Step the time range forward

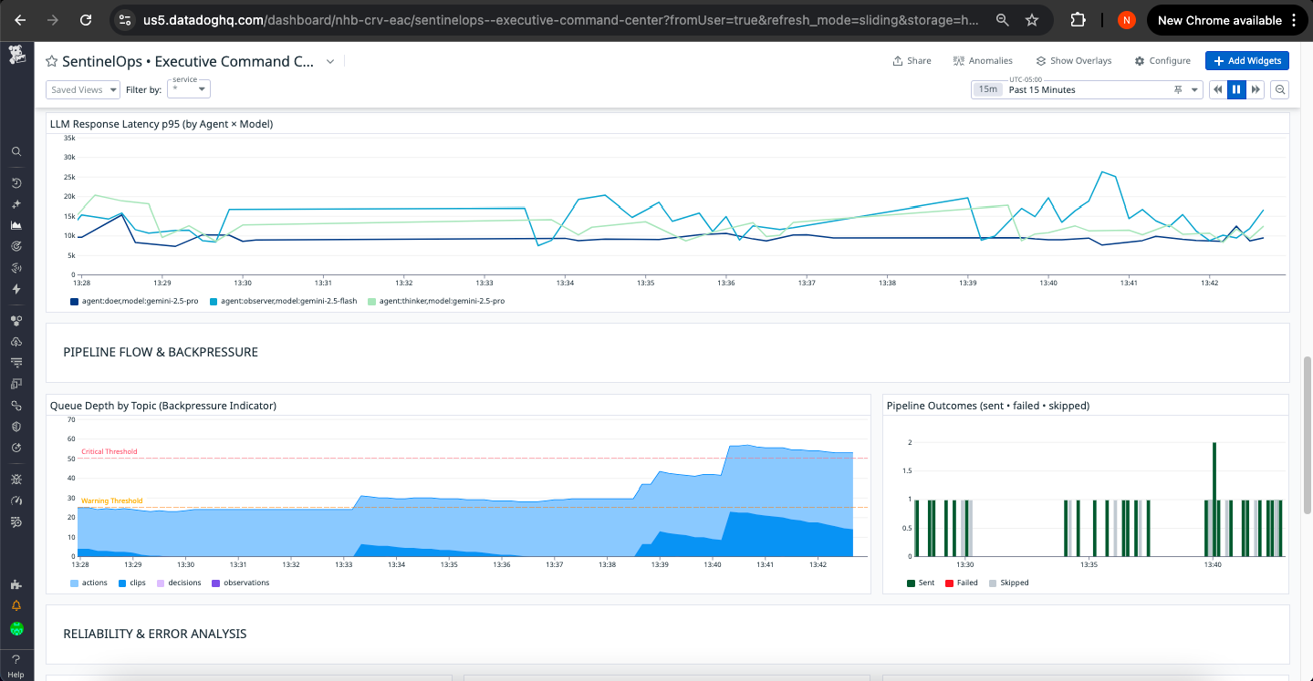(x=1256, y=88)
